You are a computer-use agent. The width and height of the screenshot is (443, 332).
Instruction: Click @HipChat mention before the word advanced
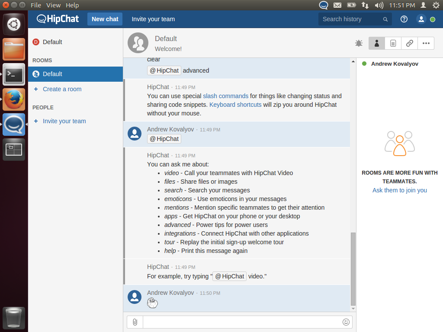pos(164,70)
